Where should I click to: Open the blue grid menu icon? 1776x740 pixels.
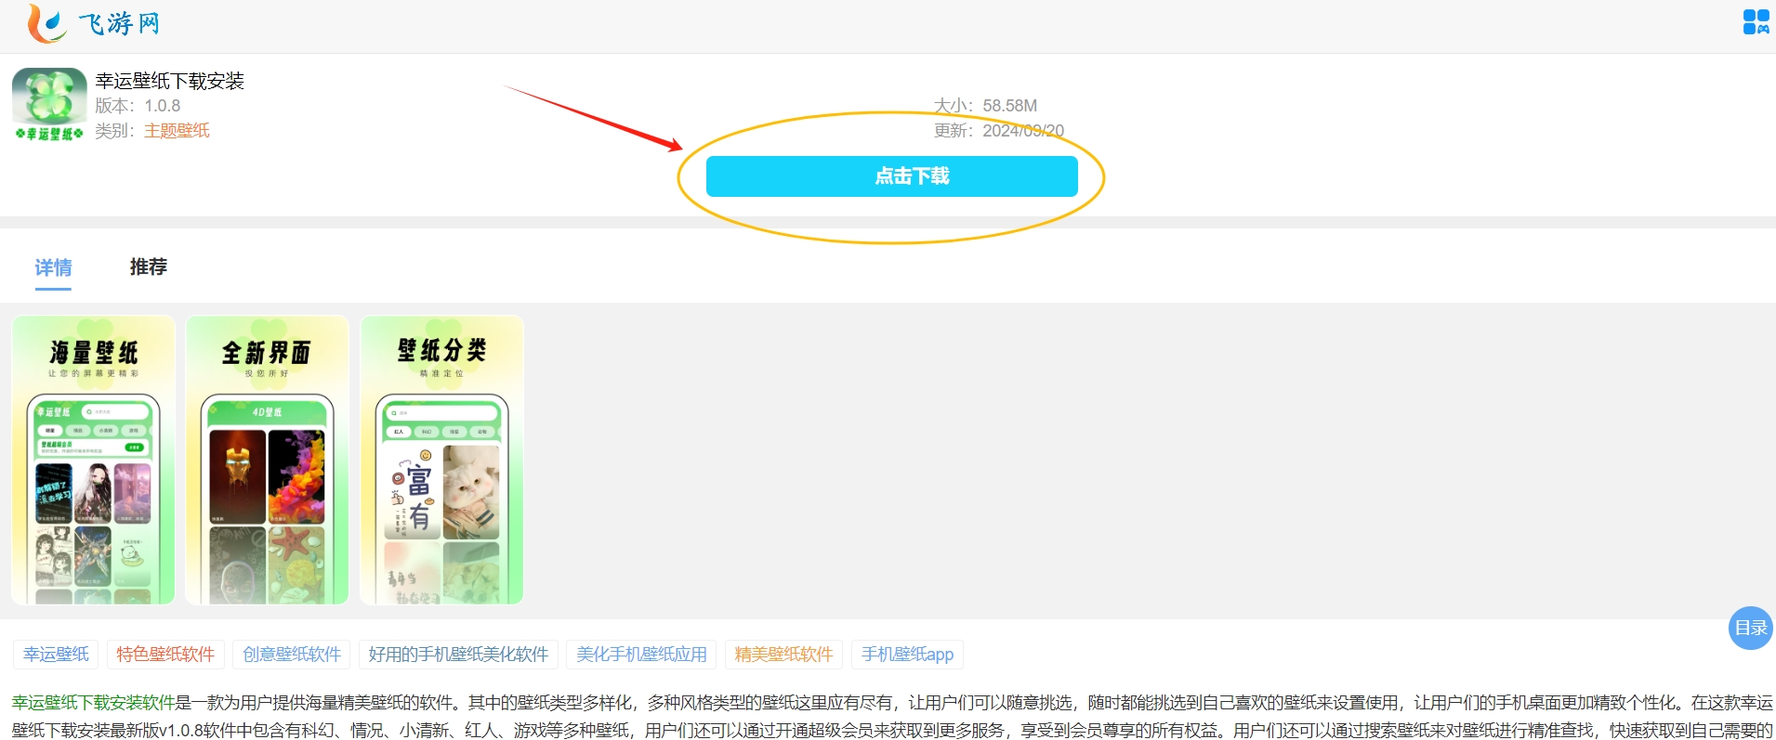pyautogui.click(x=1756, y=21)
